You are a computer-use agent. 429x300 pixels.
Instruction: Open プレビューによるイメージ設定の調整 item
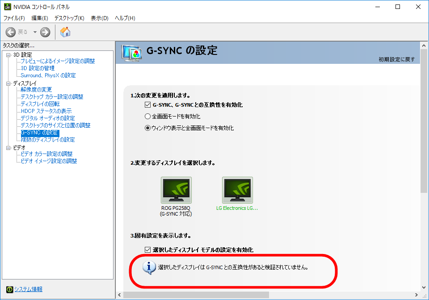pyautogui.click(x=58, y=61)
